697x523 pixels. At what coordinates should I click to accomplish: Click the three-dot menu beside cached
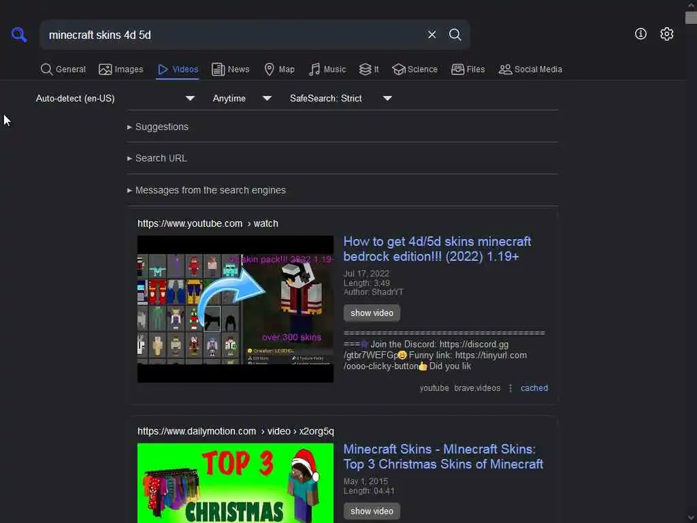(510, 388)
